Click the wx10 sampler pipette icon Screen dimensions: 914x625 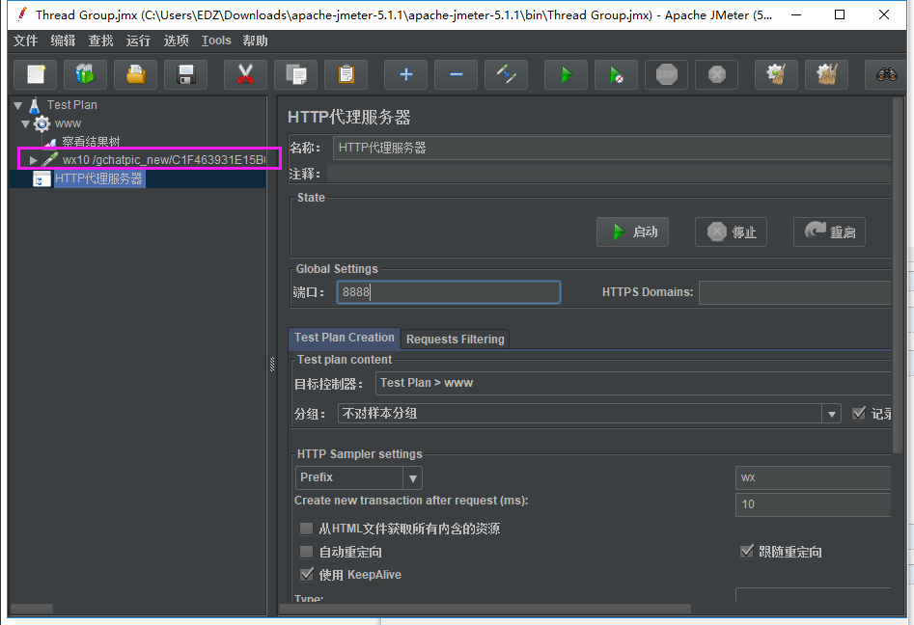(50, 159)
